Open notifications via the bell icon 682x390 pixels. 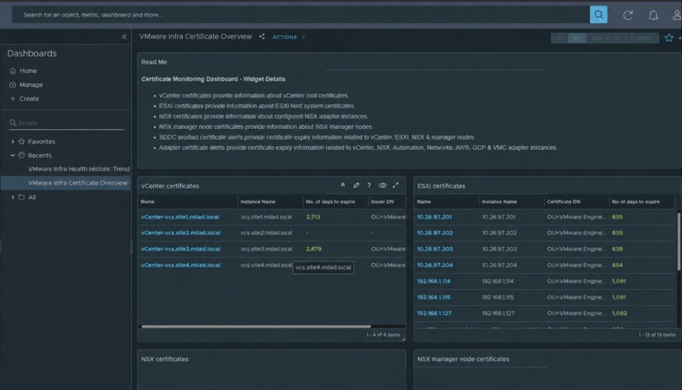(653, 15)
